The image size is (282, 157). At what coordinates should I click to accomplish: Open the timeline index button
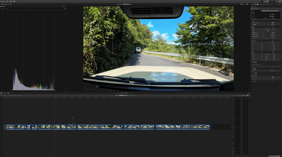pyautogui.click(x=4, y=95)
